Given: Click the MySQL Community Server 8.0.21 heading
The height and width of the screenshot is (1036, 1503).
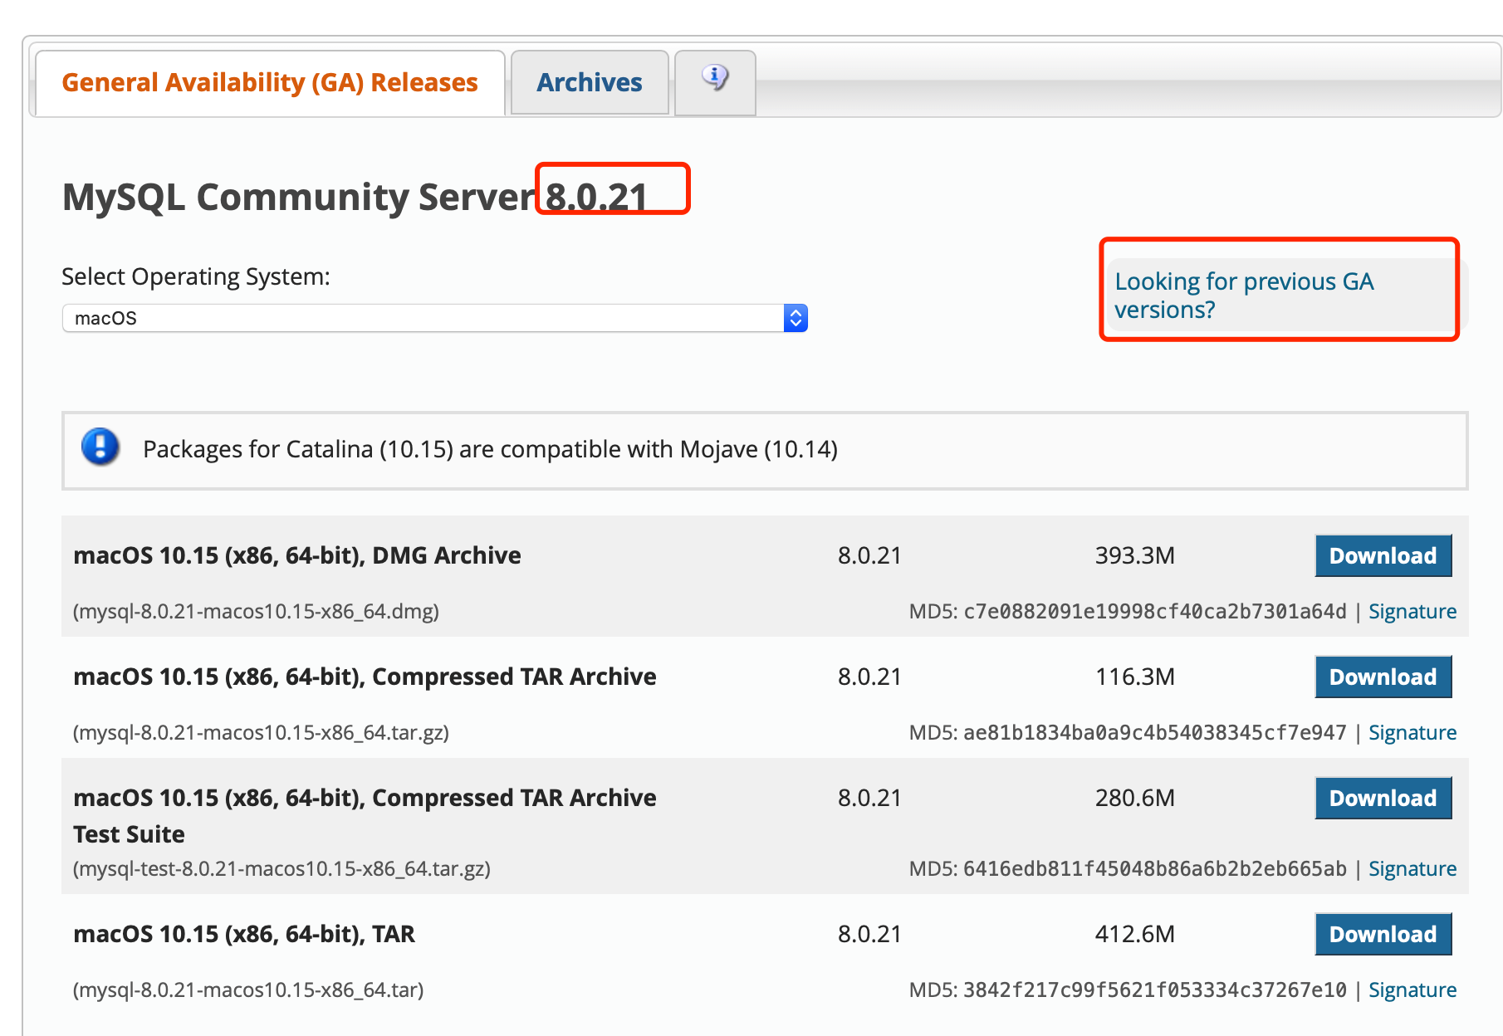Looking at the screenshot, I should (355, 198).
